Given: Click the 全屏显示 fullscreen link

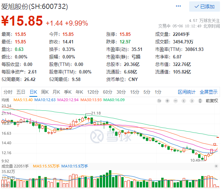Looking at the screenshot, I should point(208,92).
